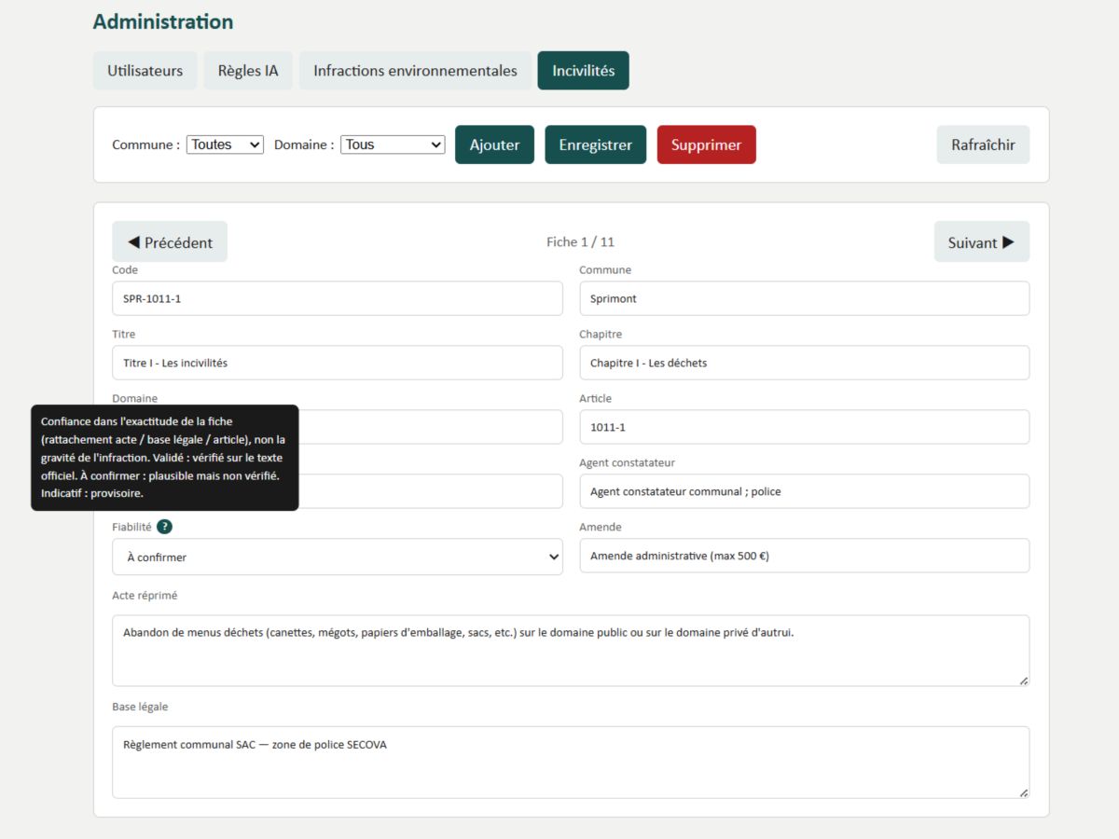Refresh with the Rafraîchir button
The width and height of the screenshot is (1119, 839).
click(984, 144)
